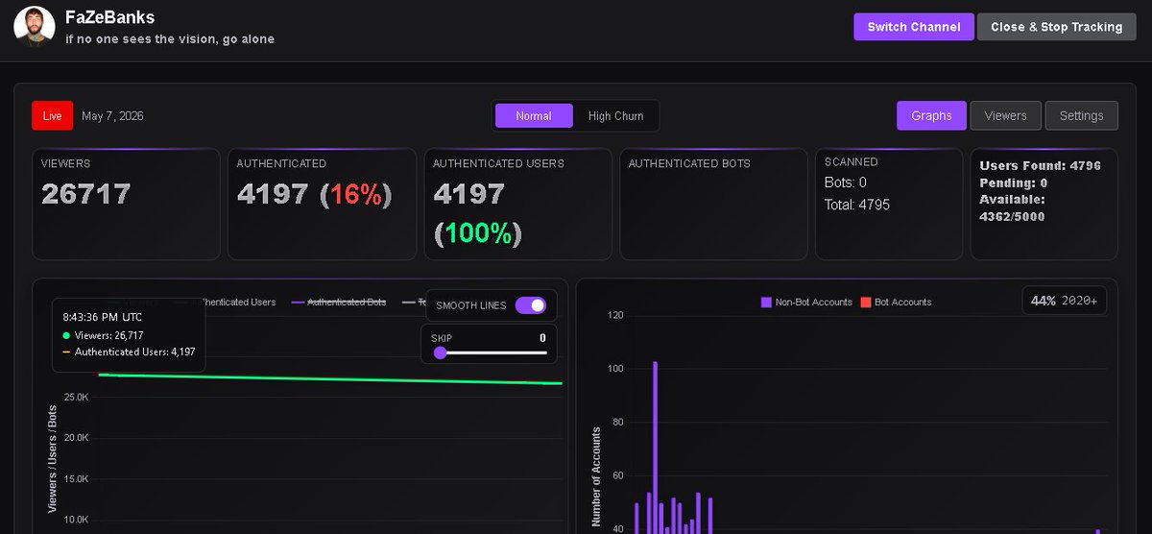Screen dimensions: 1152x534
Task: Select the Normal mode option
Action: [534, 116]
